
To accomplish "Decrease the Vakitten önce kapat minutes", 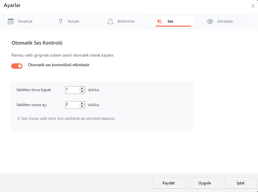I will [82, 92].
